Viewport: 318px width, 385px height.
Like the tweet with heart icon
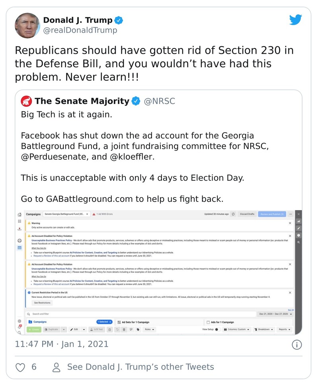20,367
